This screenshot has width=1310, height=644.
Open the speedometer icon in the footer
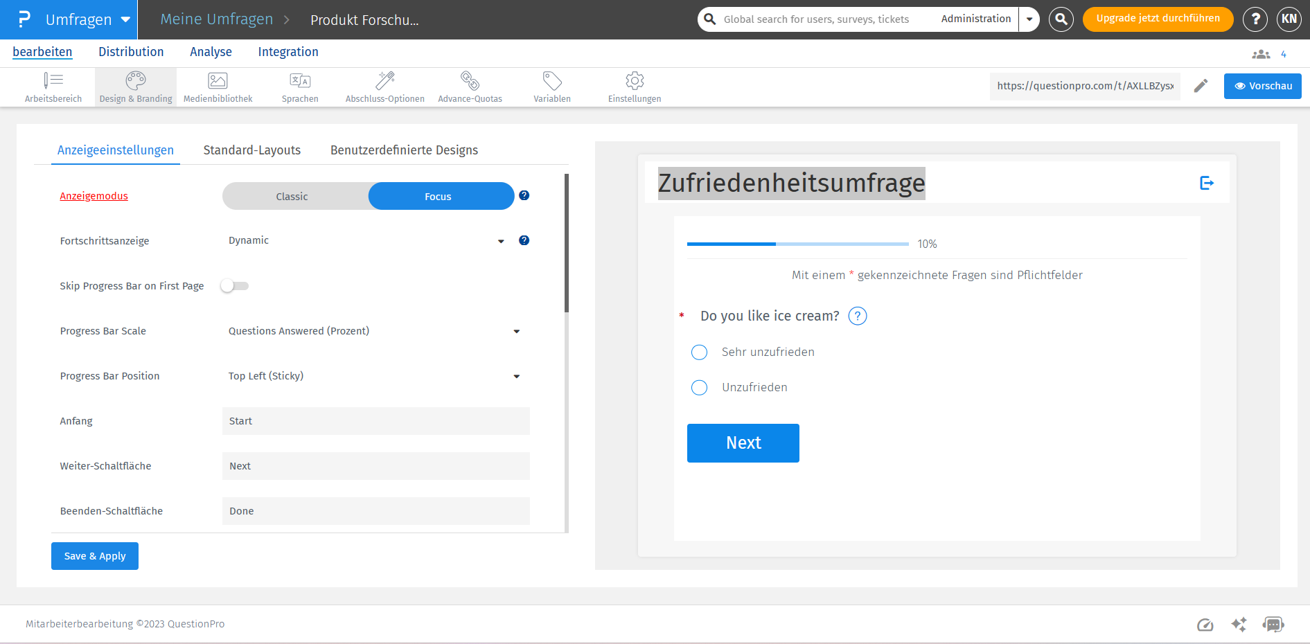click(1205, 625)
